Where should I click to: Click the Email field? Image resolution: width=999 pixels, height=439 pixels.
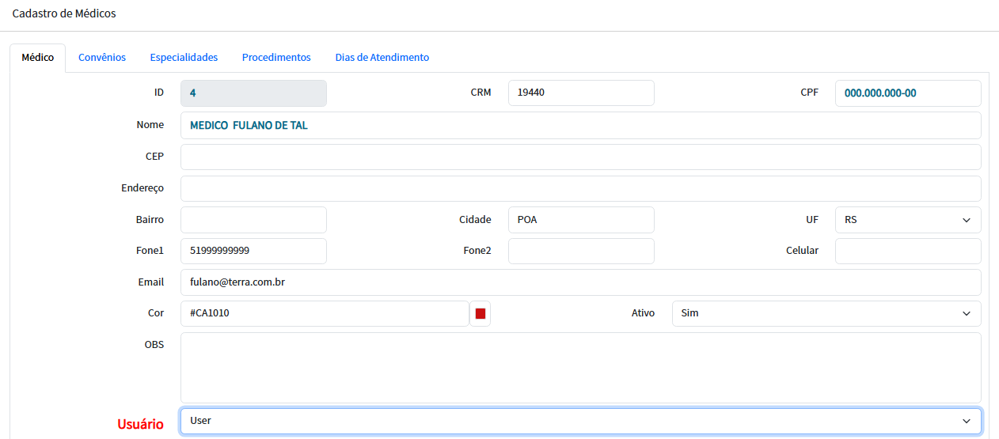pos(580,282)
